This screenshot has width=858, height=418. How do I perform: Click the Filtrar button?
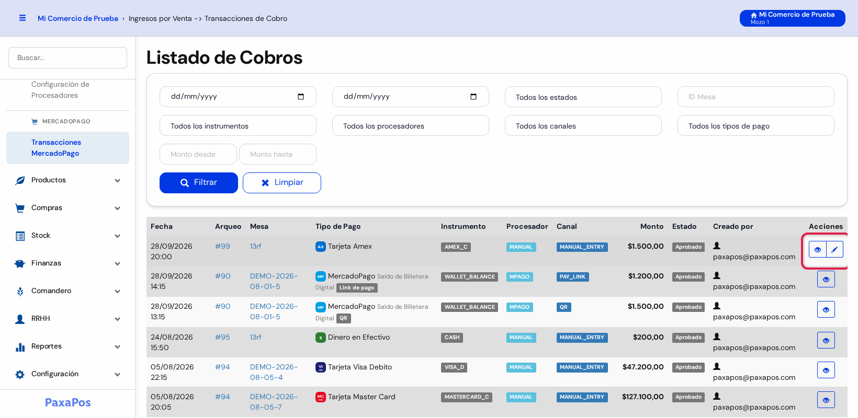click(199, 183)
